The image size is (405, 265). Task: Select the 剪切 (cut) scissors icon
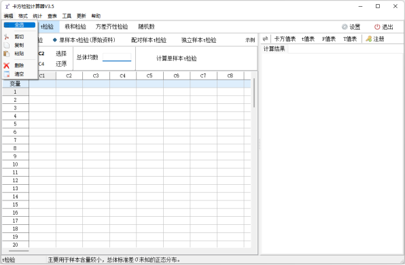click(7, 37)
